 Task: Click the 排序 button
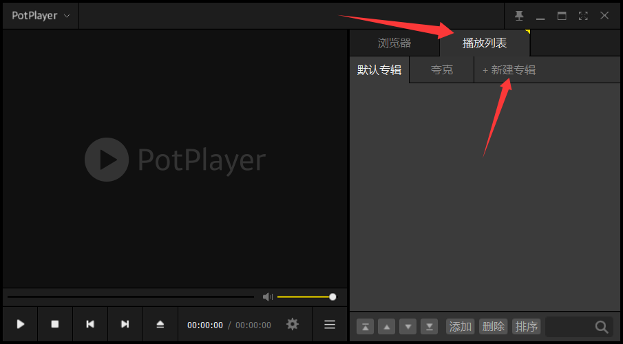pyautogui.click(x=527, y=327)
